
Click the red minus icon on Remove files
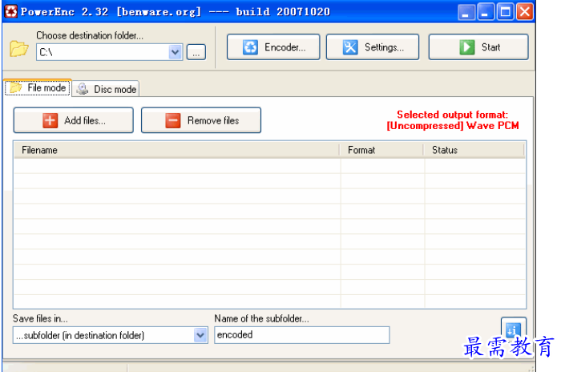173,120
